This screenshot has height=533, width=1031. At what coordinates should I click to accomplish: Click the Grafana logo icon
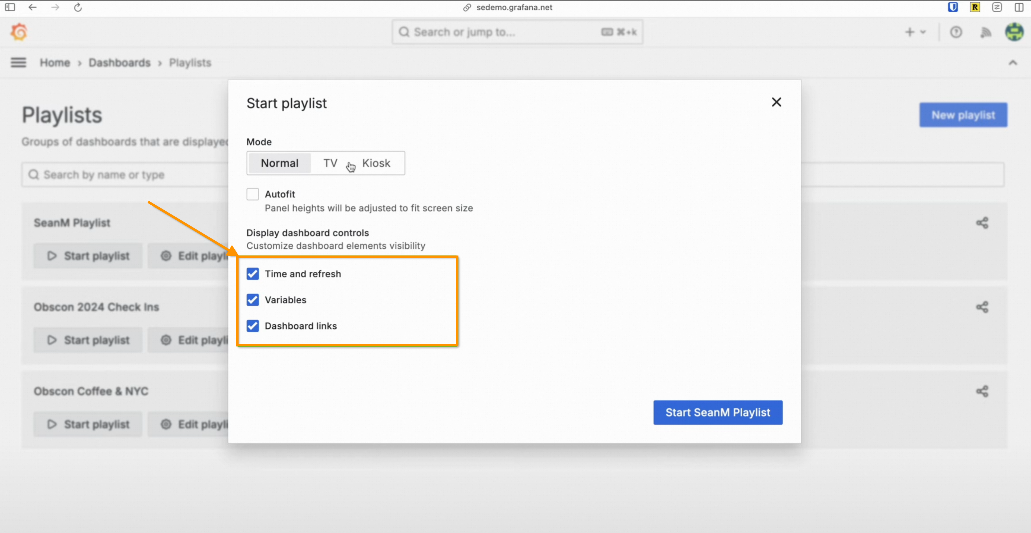coord(19,32)
